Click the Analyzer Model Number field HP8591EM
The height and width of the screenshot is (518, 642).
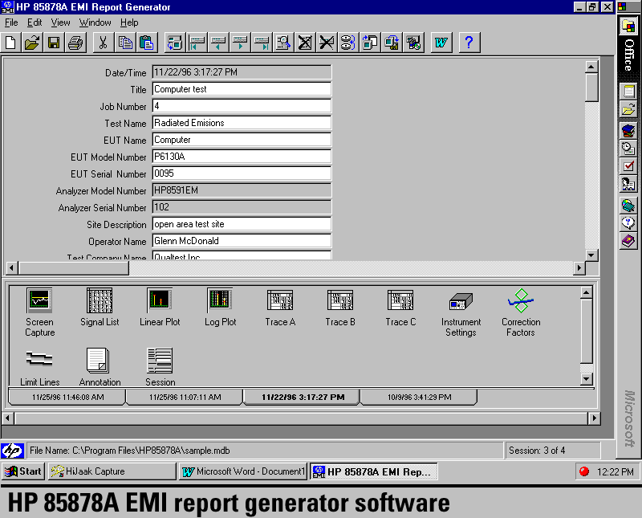(x=242, y=190)
